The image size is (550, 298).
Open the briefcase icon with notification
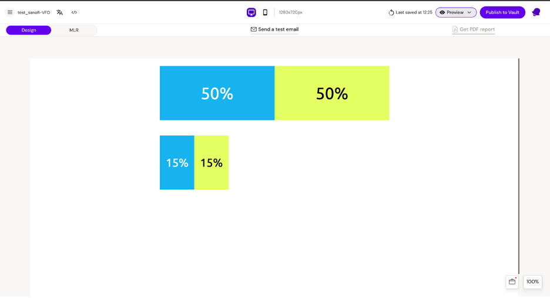[x=512, y=282]
